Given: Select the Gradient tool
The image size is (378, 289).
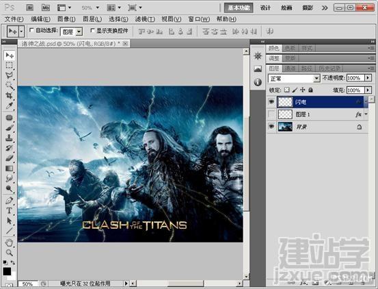Looking at the screenshot, I should (9, 168).
